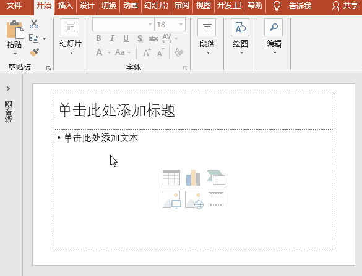This screenshot has width=362, height=276.
Task: Launch the Font dialog launcher
Action: point(185,68)
